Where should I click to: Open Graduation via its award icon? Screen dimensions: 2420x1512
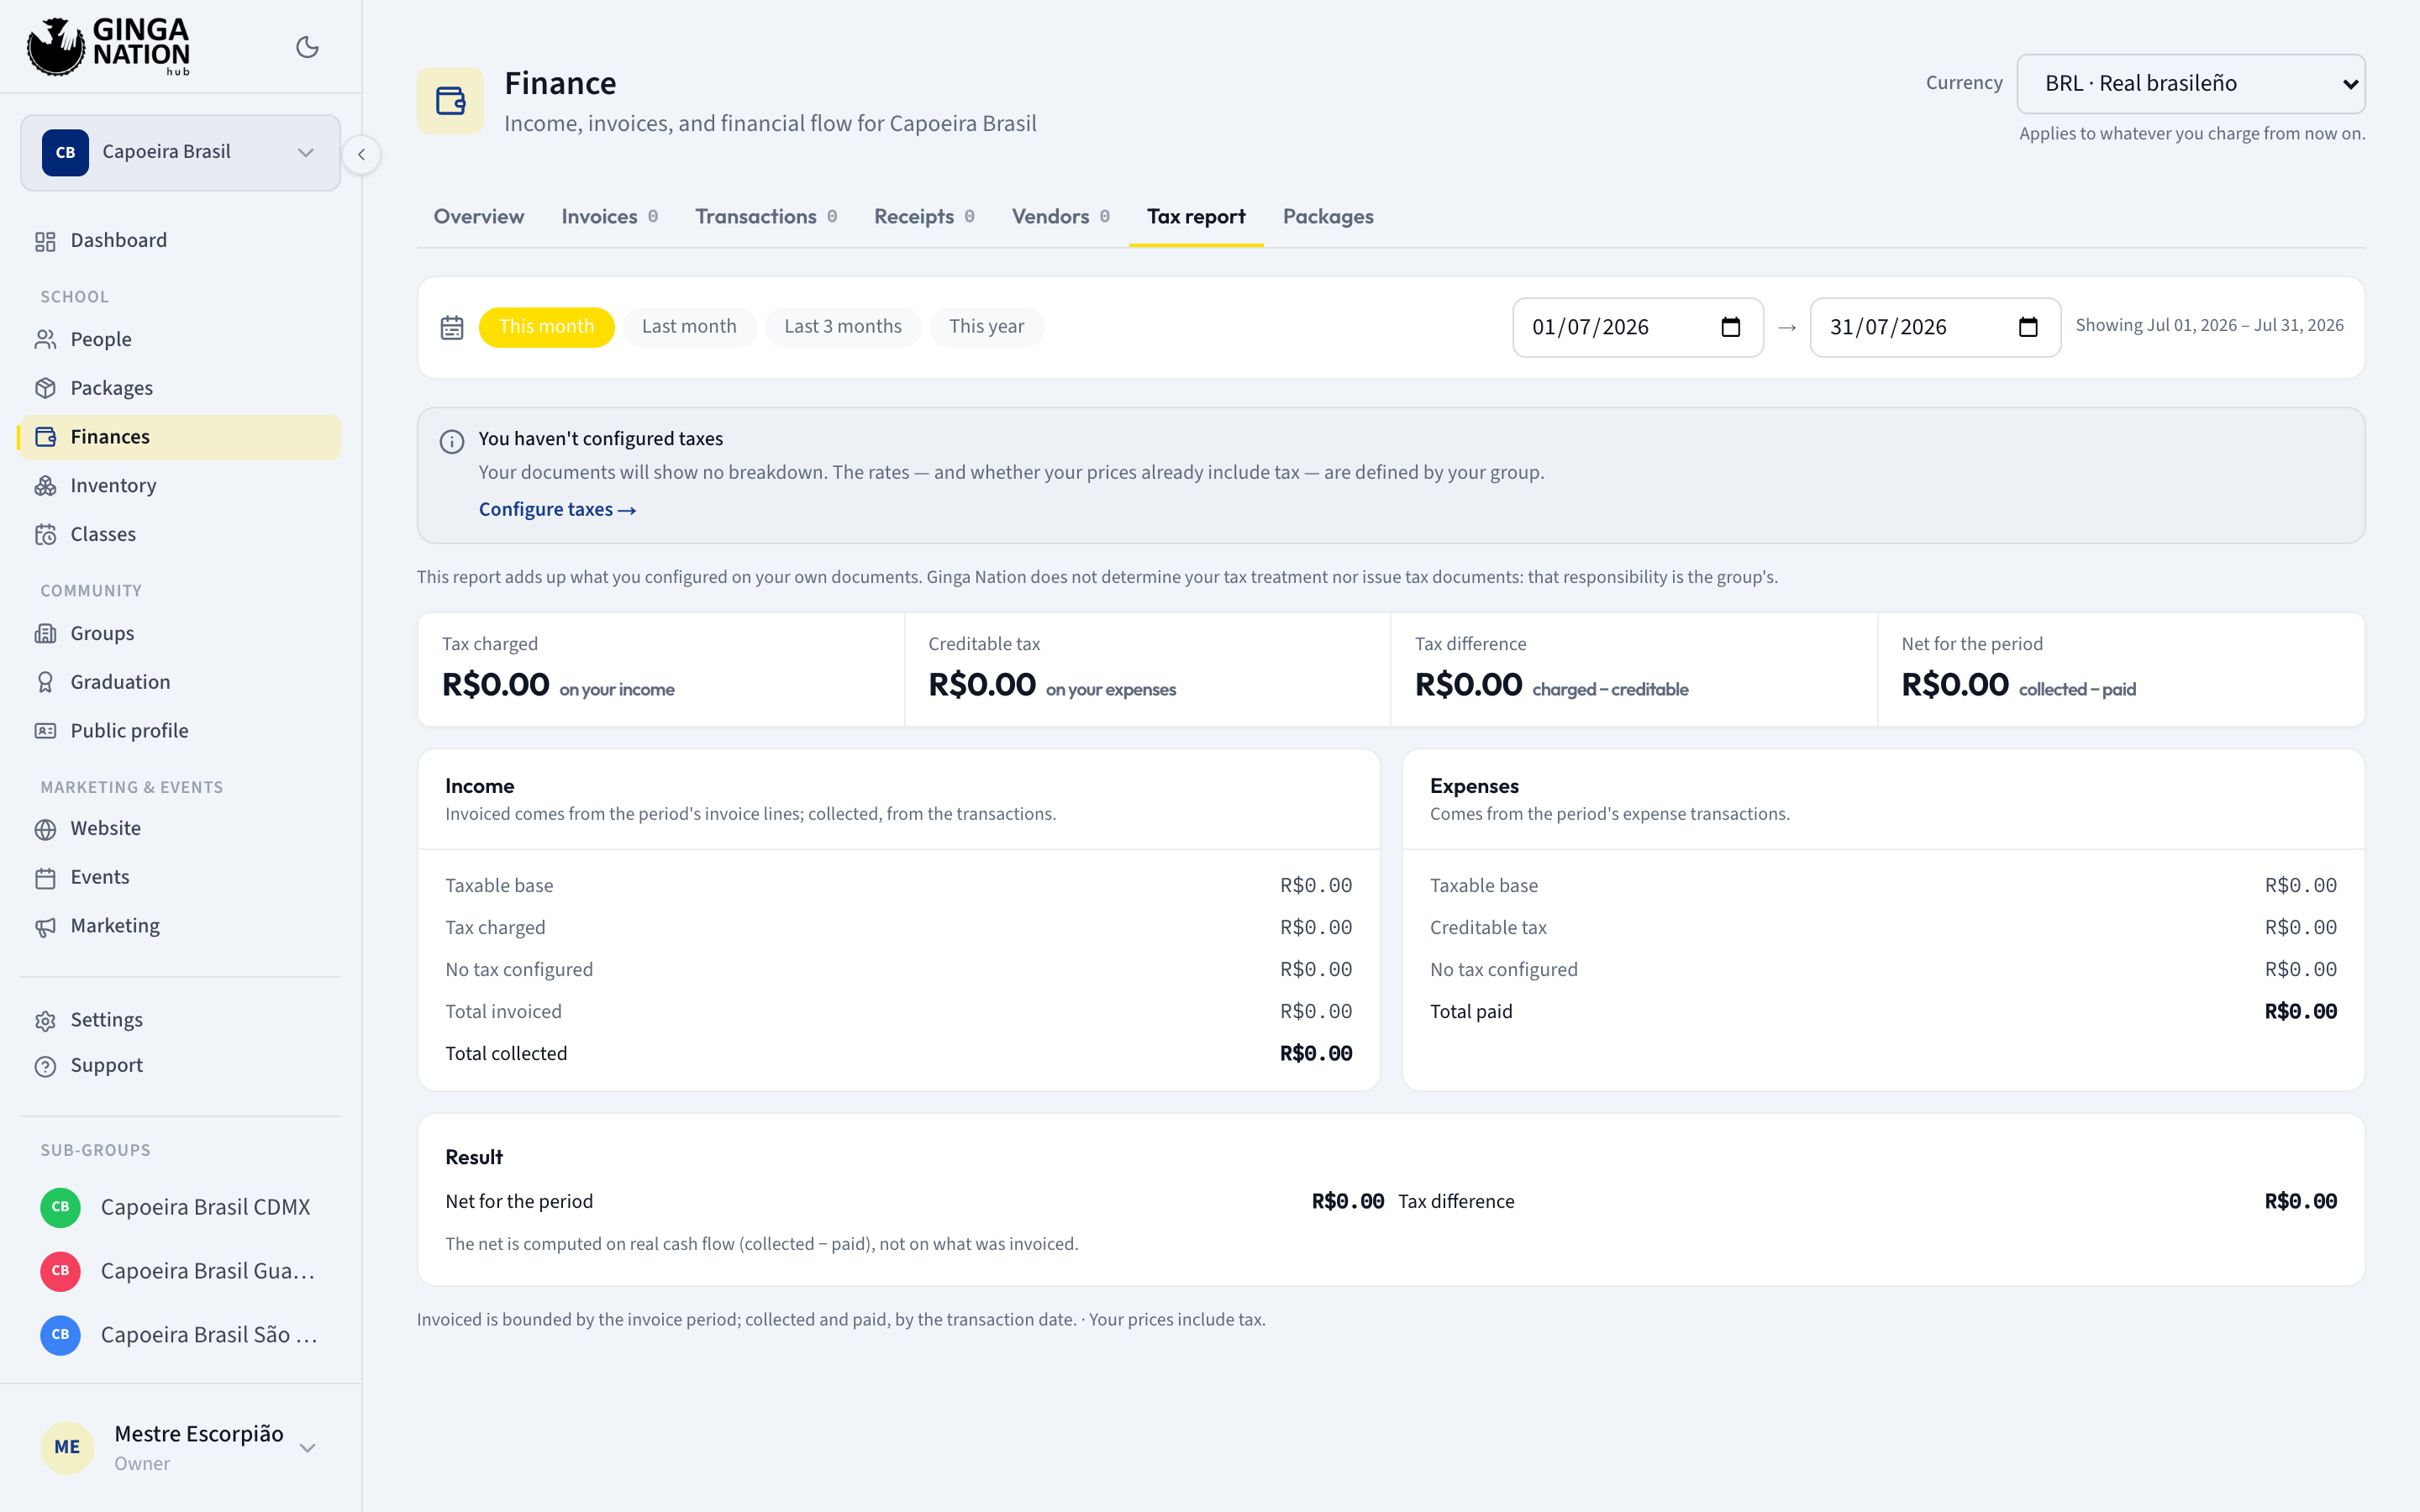[45, 682]
